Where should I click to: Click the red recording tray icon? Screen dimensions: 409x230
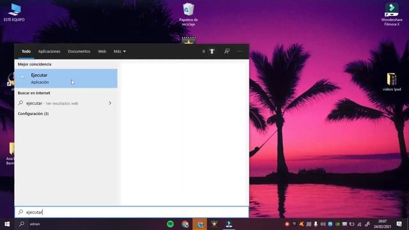[x=287, y=224]
